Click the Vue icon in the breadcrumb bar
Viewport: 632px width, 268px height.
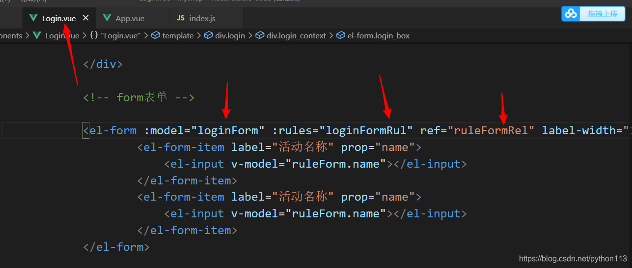(37, 35)
